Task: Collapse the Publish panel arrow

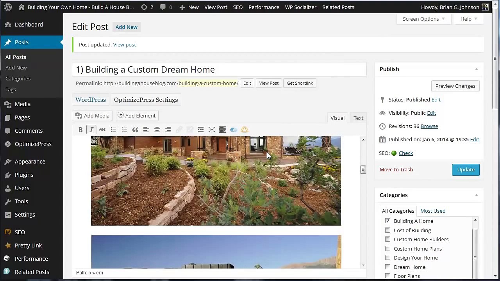Action: (x=476, y=69)
